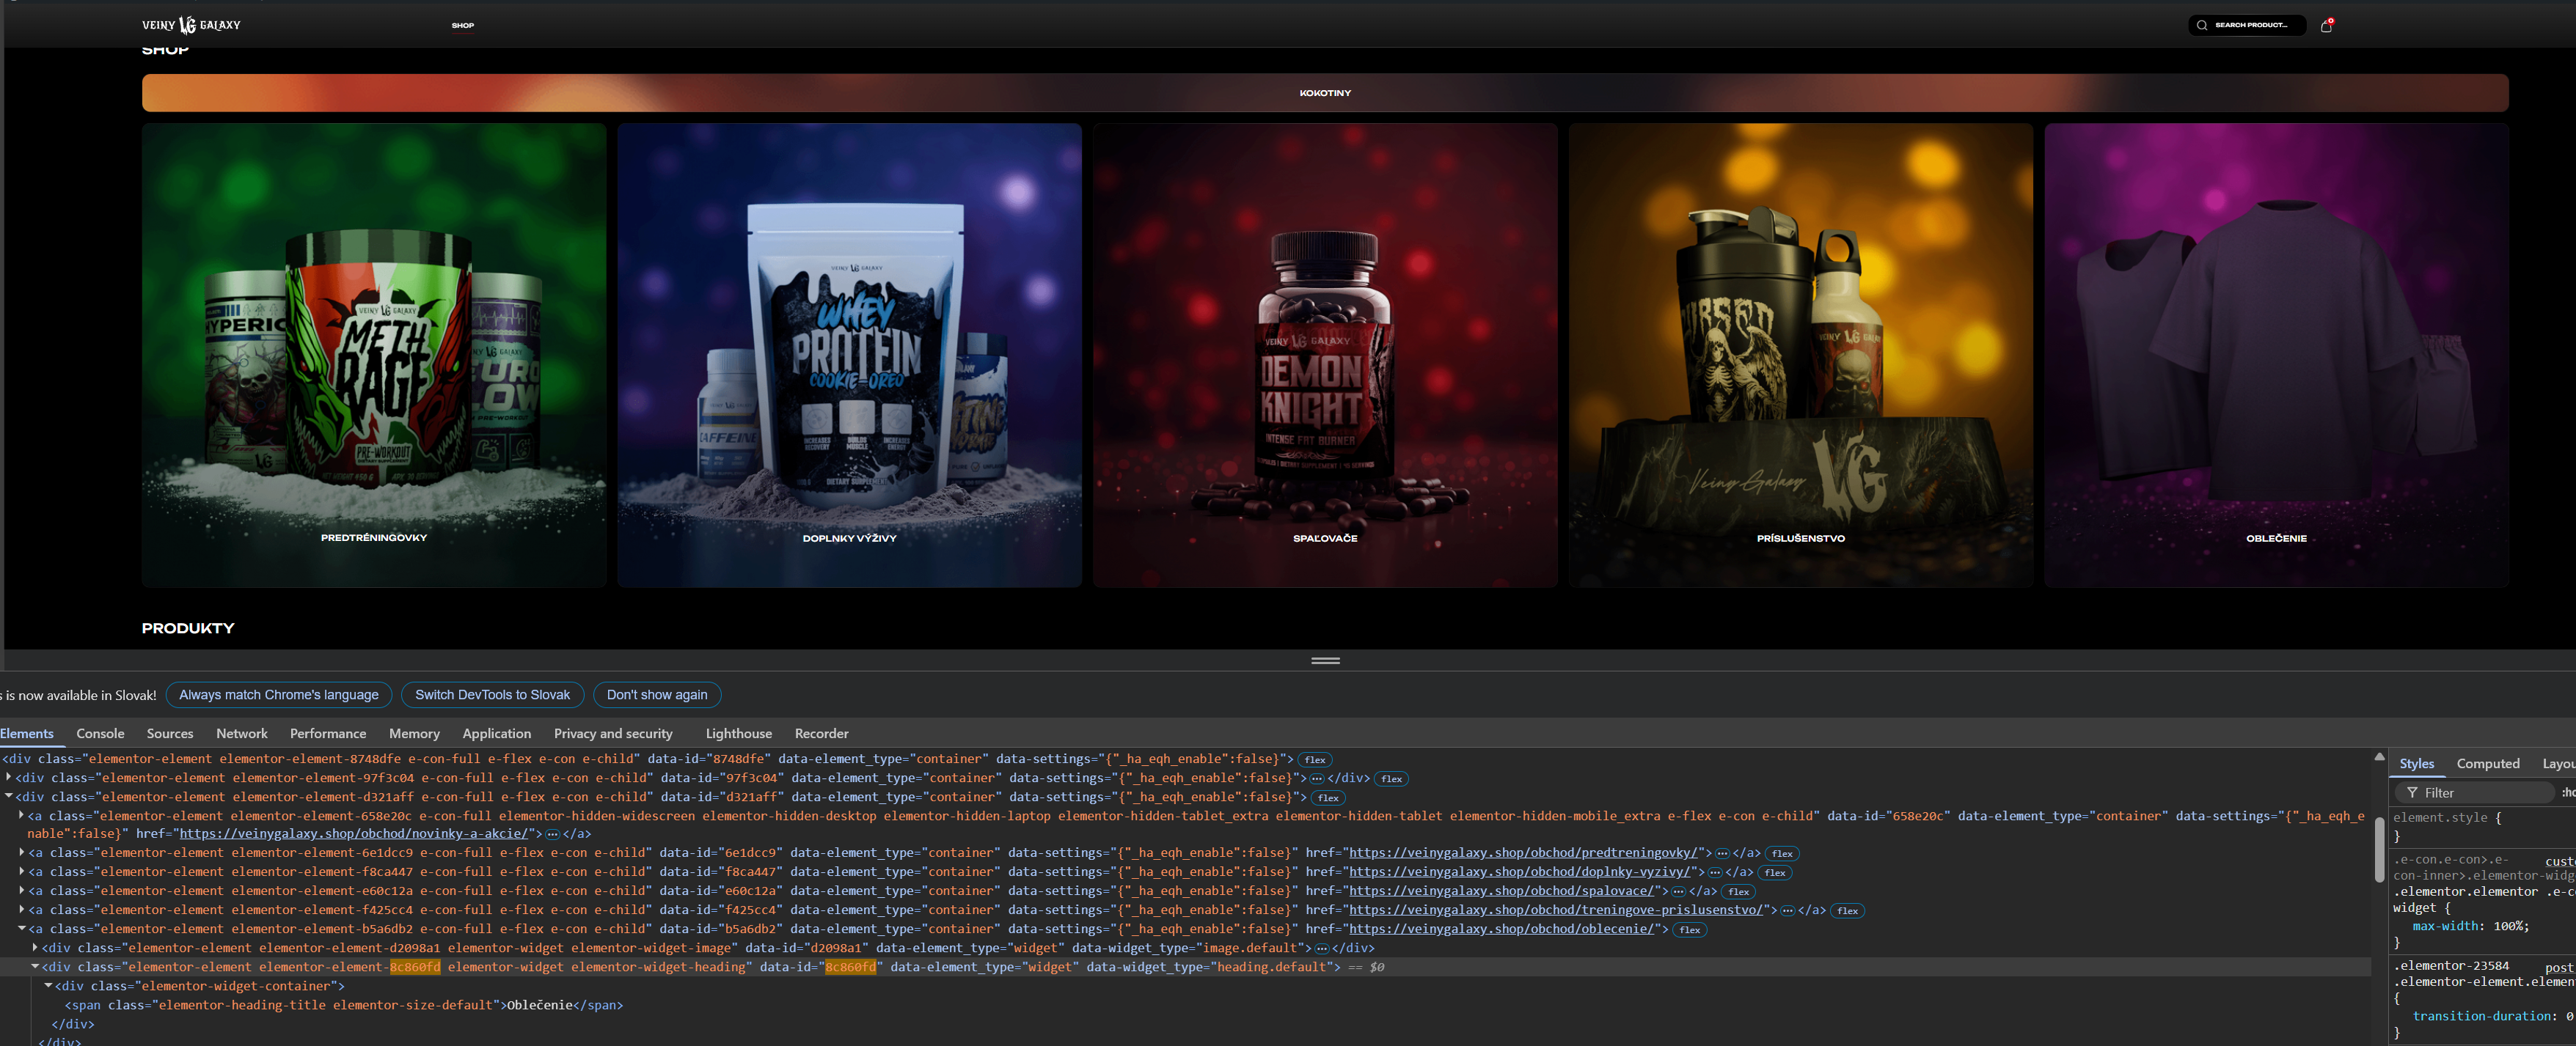
Task: Expand the f425cc4 anchor node
Action: tap(22, 909)
